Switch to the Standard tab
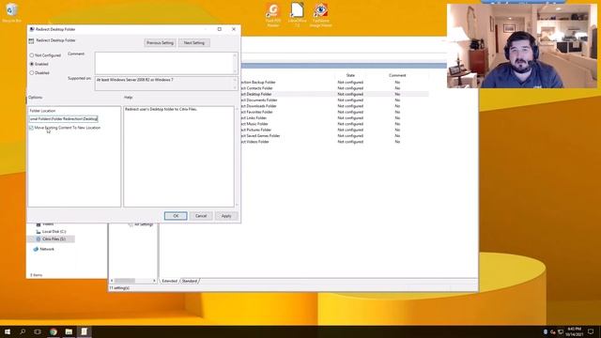The image size is (601, 338). click(190, 281)
